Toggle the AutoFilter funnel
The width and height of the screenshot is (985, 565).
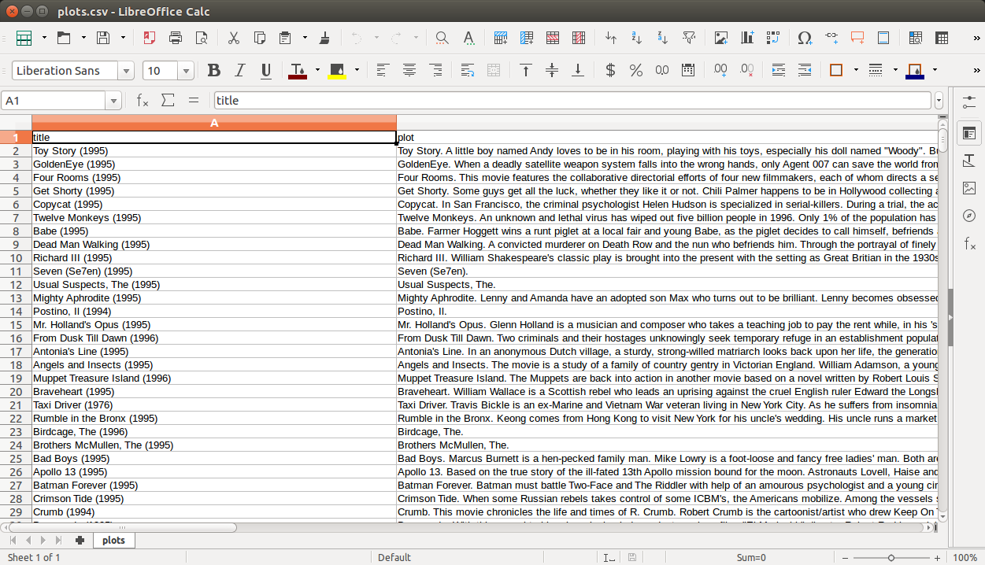click(x=689, y=38)
